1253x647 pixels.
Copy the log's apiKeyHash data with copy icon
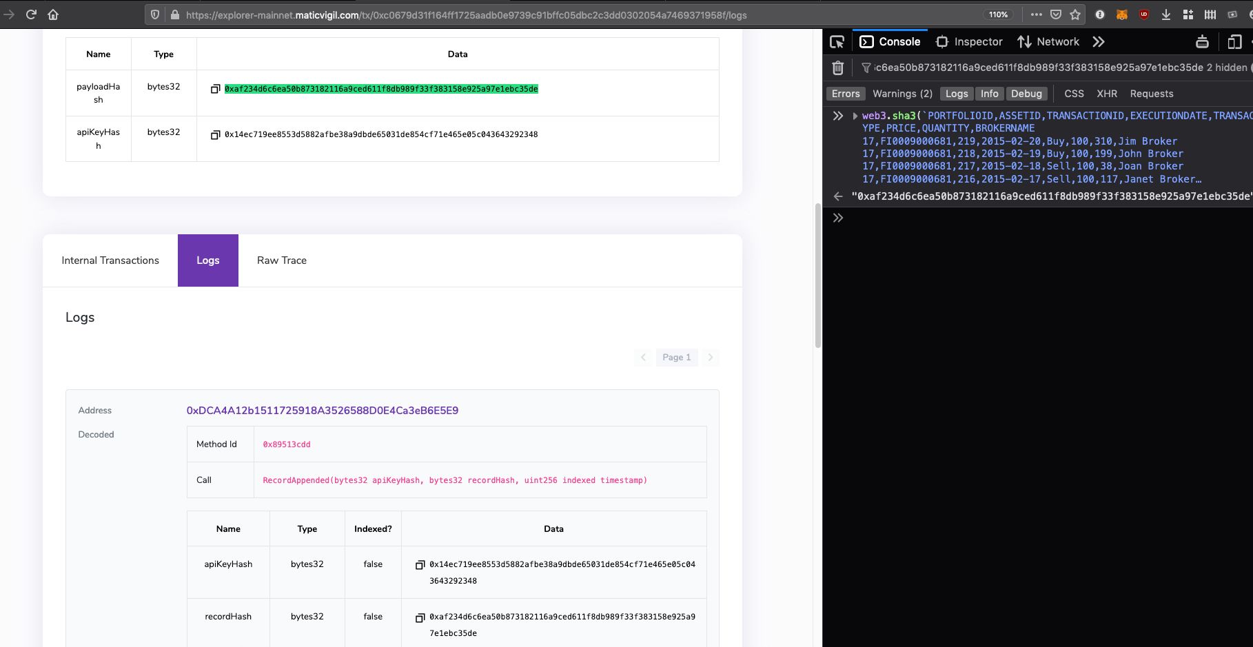click(x=420, y=565)
